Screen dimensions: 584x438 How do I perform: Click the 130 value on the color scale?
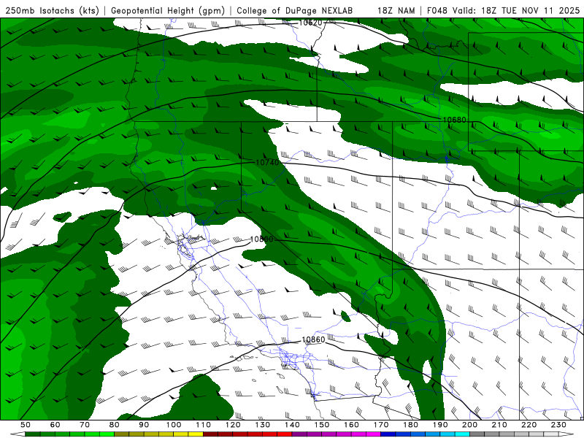[x=263, y=425]
